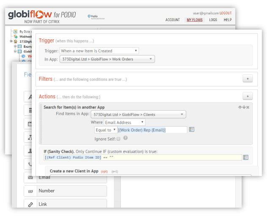Image resolution: width=267 pixels, height=222 pixels.
Task: Click the user@gmail.com account text
Action: pyautogui.click(x=206, y=13)
